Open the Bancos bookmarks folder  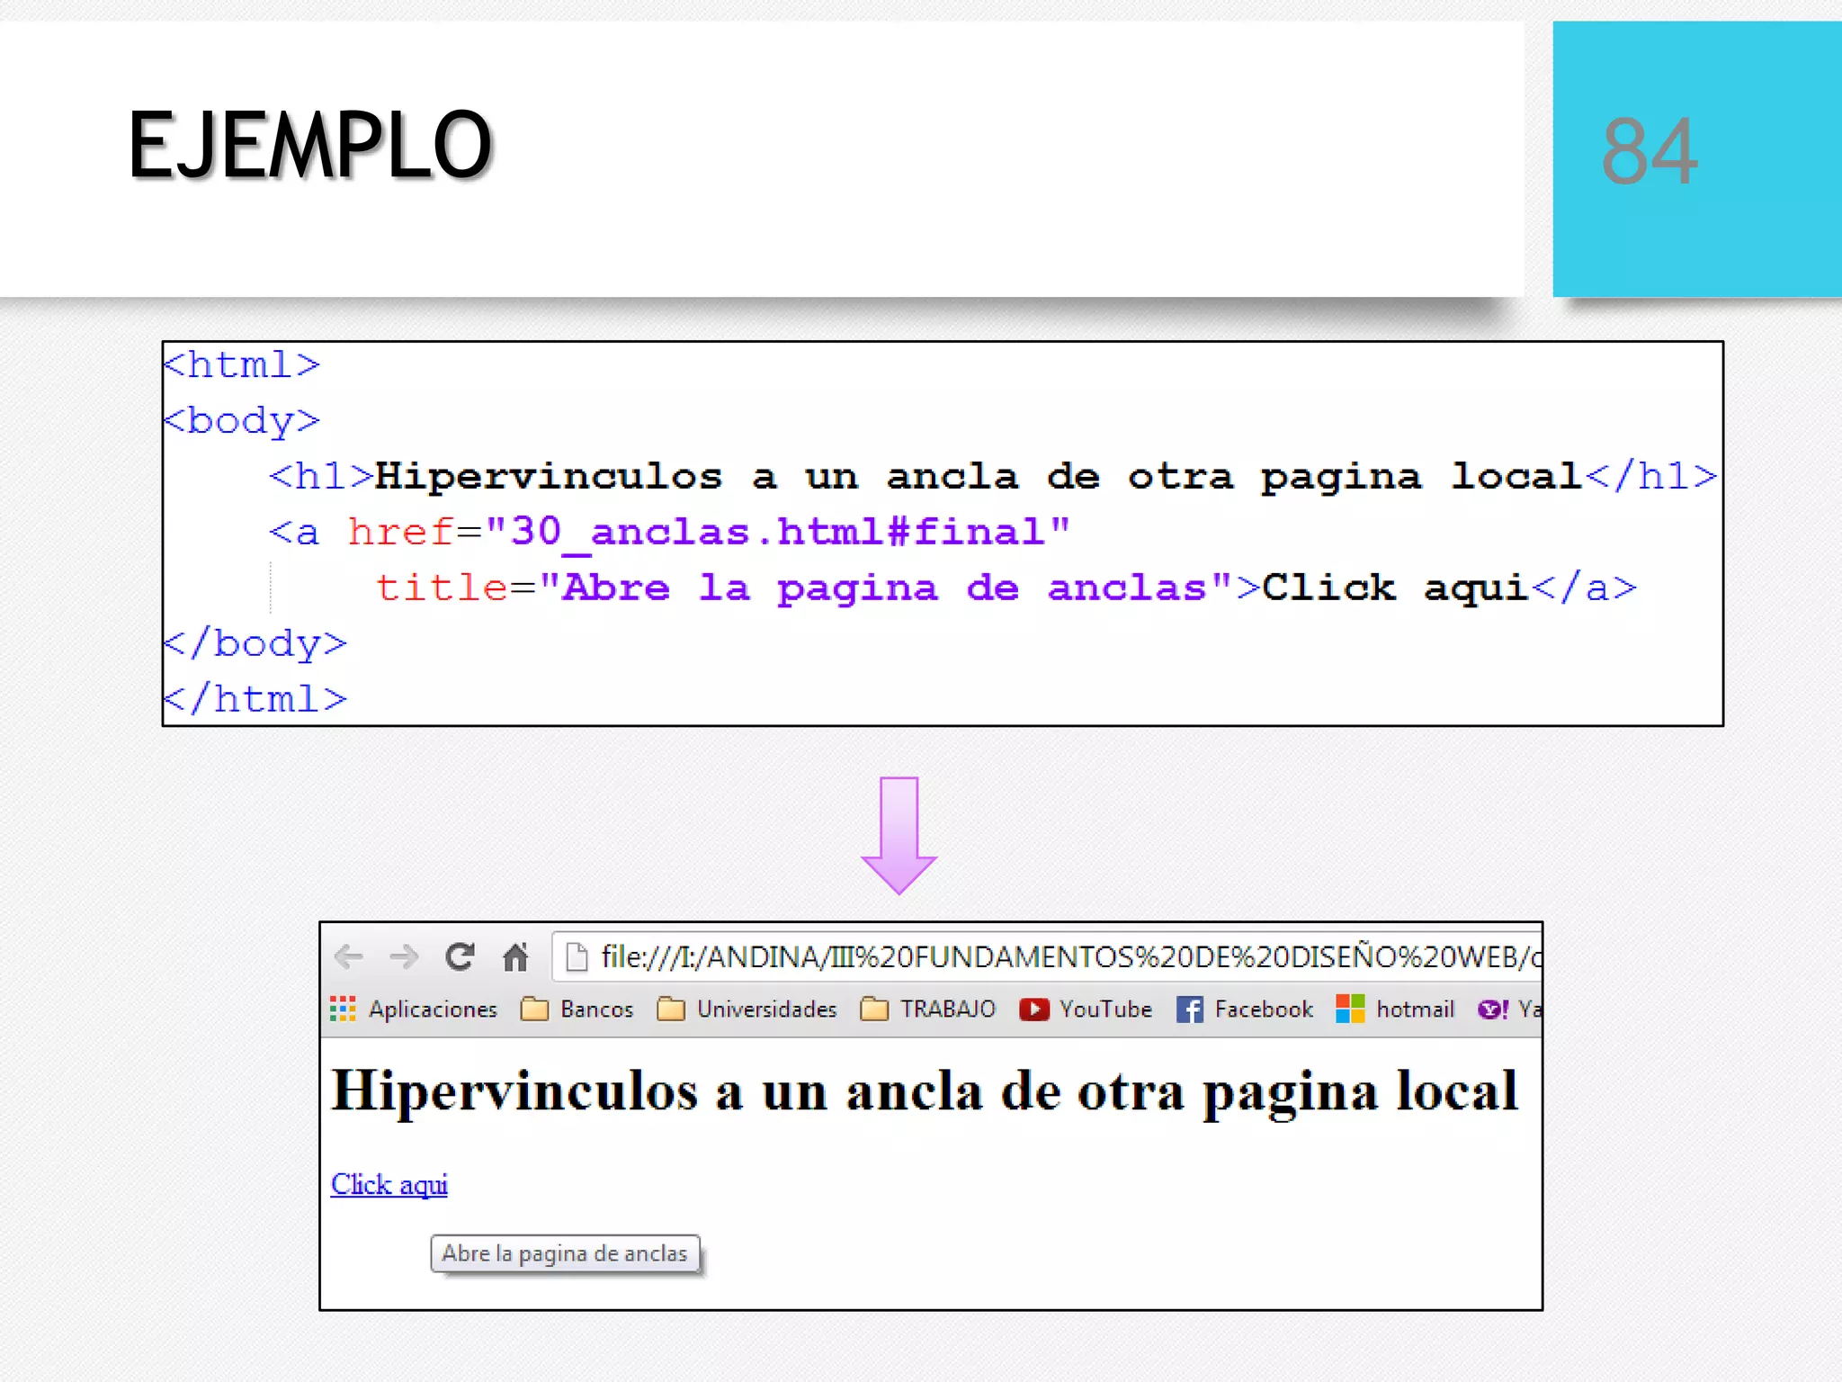577,1010
